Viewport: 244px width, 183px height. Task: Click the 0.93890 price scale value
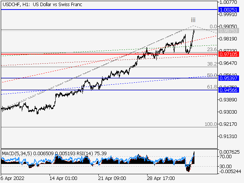coord(228,100)
